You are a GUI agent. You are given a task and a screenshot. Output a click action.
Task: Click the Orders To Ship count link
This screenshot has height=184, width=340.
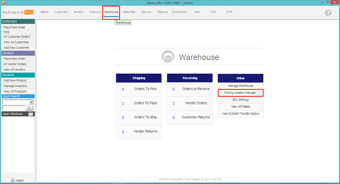(x=123, y=117)
